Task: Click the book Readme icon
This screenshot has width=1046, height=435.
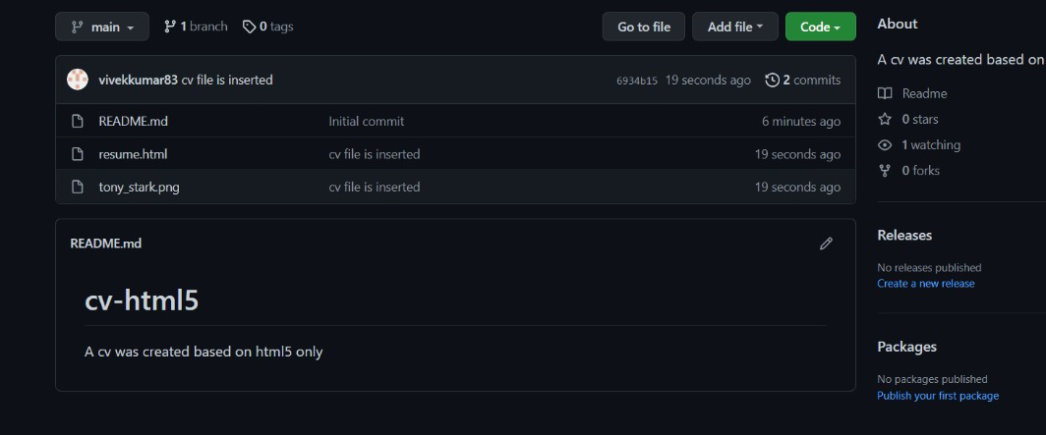Action: [x=885, y=93]
